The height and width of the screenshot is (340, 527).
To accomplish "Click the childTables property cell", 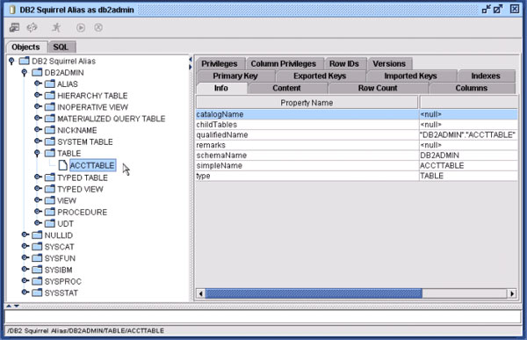I will coord(307,125).
